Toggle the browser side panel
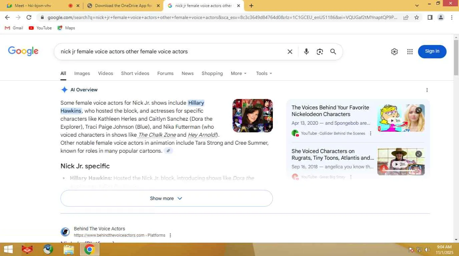 tap(430, 17)
